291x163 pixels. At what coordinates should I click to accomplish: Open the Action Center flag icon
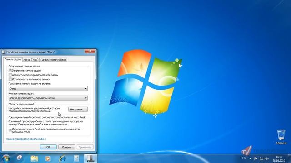tap(256, 158)
